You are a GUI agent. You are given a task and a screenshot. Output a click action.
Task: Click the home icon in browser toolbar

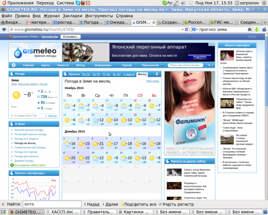264,29
